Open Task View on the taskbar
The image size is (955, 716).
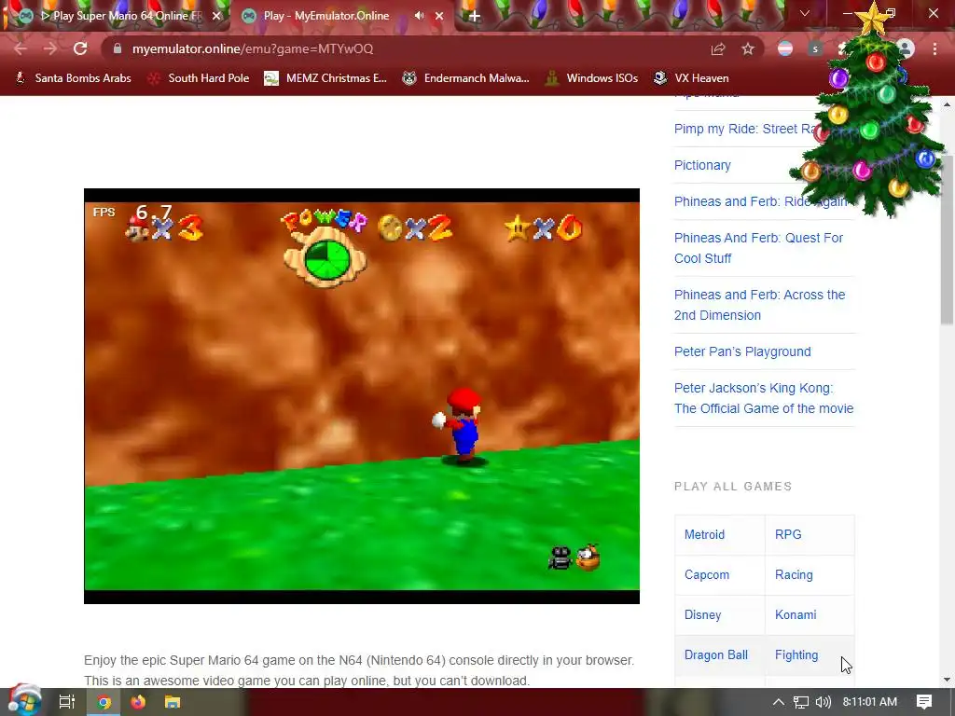[67, 702]
